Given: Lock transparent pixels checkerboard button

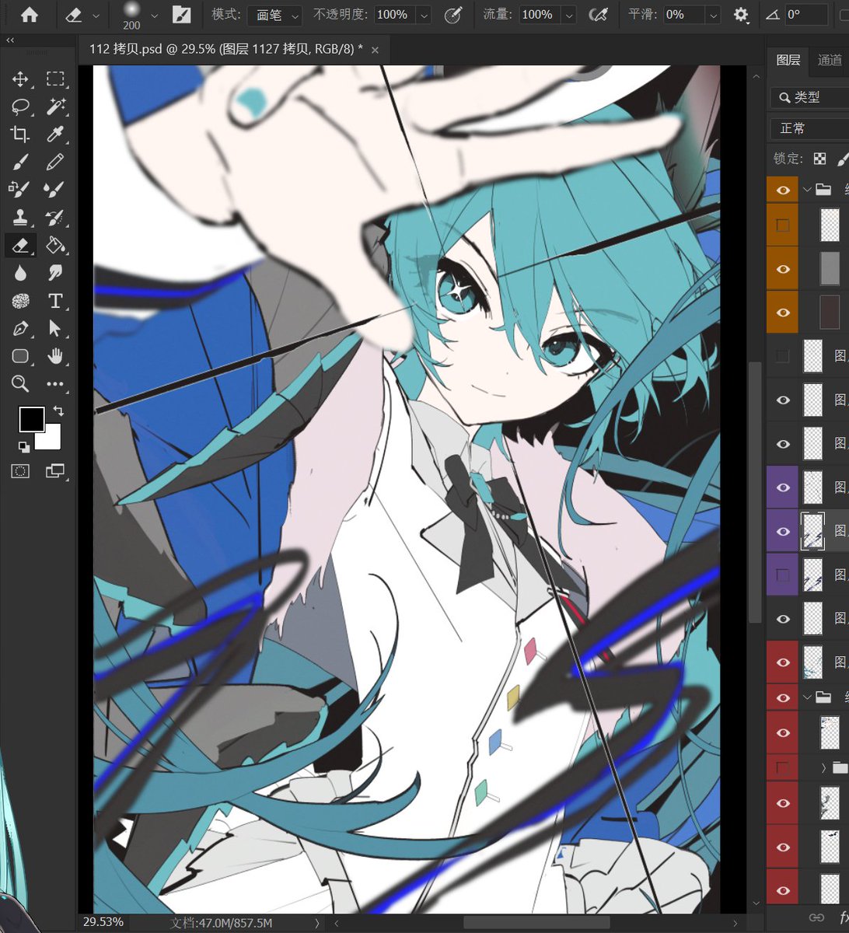Looking at the screenshot, I should tap(819, 159).
